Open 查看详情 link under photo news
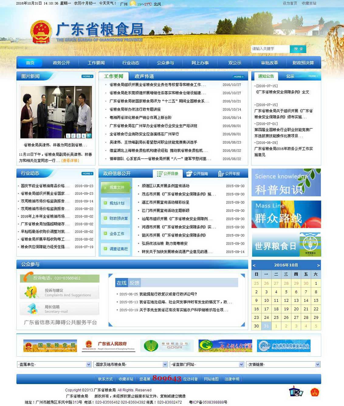344x406 pixels. (x=70, y=161)
